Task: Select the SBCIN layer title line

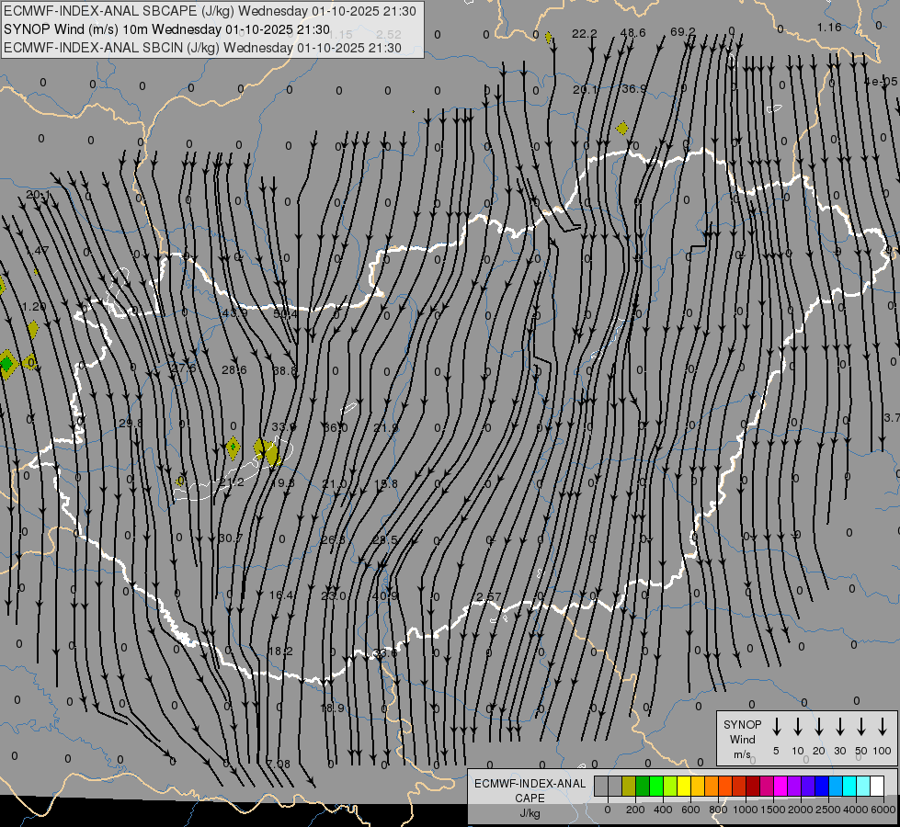Action: coord(202,48)
